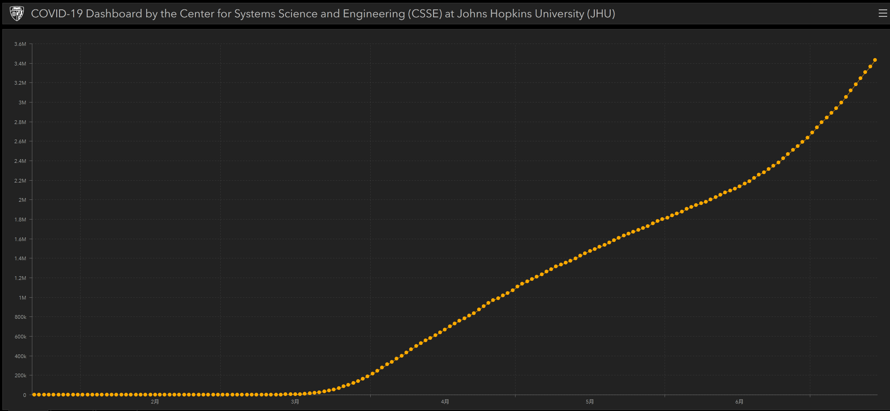Screen dimensions: 890x411
Task: Click the 3.6M label on the y-axis
Action: click(20, 44)
